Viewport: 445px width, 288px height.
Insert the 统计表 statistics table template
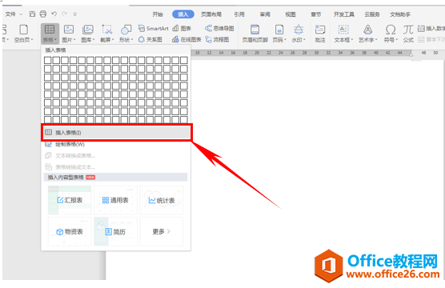pos(162,200)
